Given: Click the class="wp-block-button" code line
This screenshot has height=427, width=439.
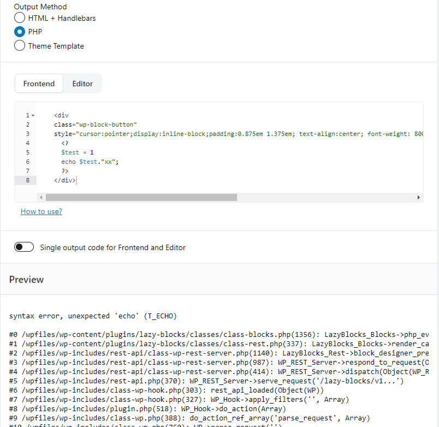Looking at the screenshot, I should [x=96, y=124].
